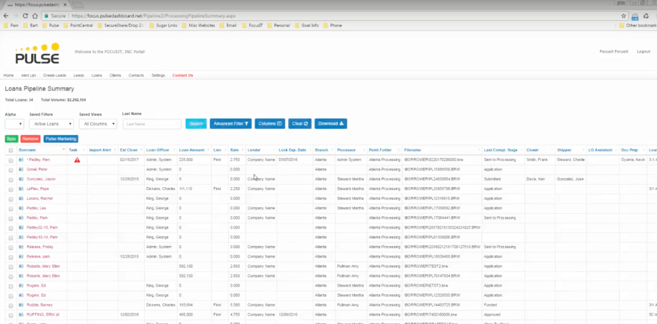Viewport: 657px width, 324px height.
Task: Open the Goat Info bookmarks folder
Action: pyautogui.click(x=306, y=25)
